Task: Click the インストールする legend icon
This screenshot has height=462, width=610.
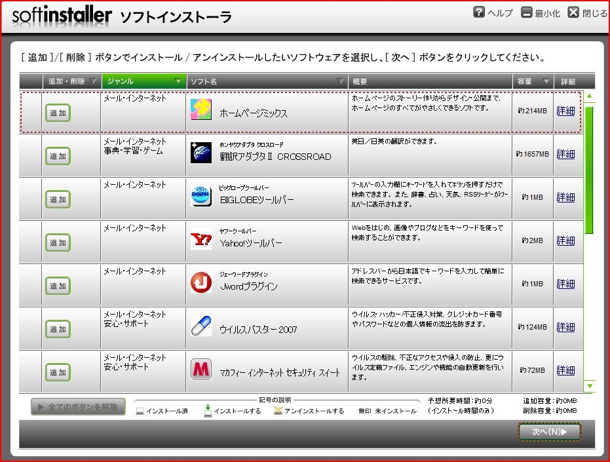Action: coord(208,410)
